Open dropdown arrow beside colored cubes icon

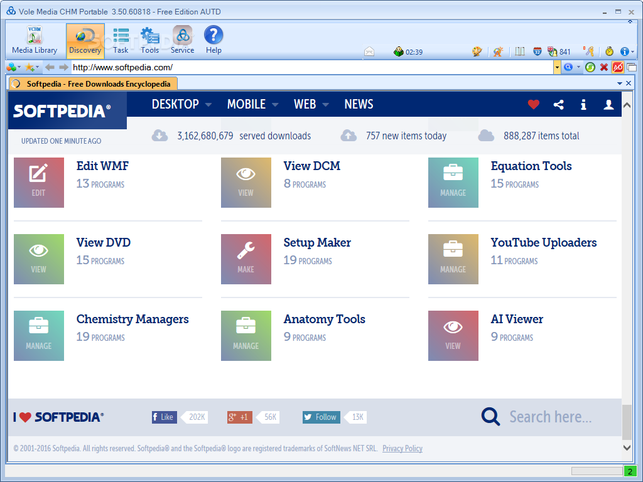coord(19,67)
